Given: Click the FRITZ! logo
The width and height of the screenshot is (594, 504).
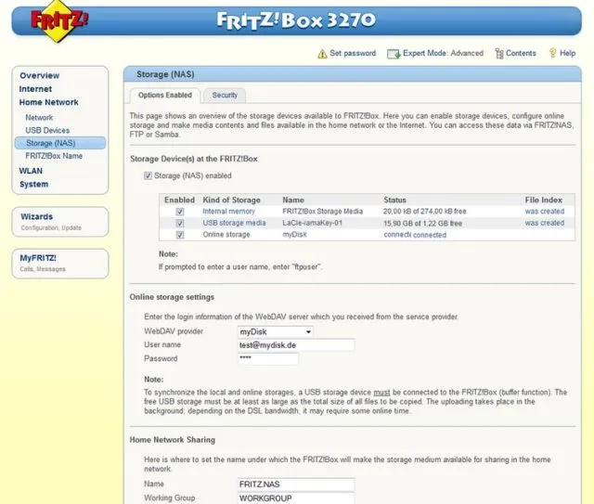Looking at the screenshot, I should [x=58, y=20].
